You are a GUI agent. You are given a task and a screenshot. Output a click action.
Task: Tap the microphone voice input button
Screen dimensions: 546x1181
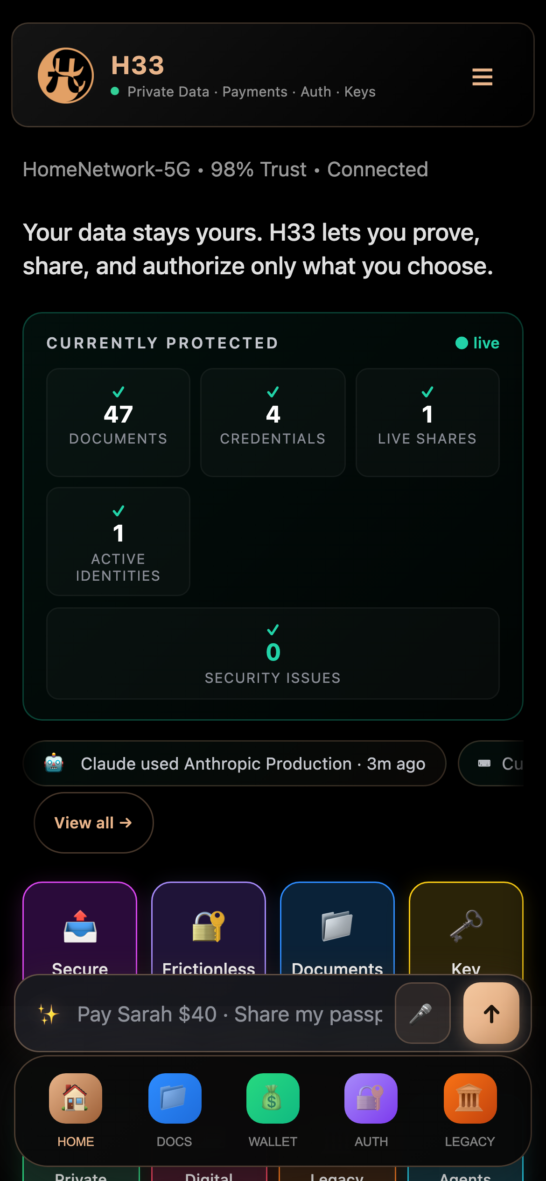click(x=422, y=1013)
